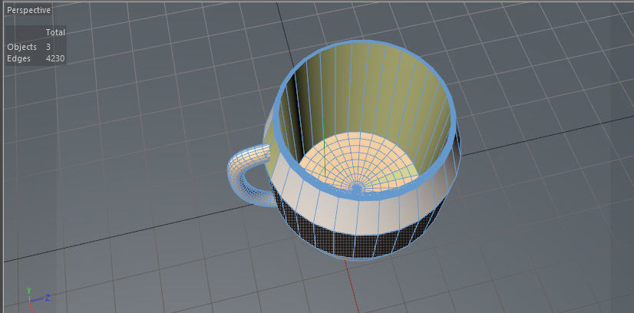Viewport: 634px width, 313px height.
Task: Click the green Y axis line inside the cup
Action: tap(324, 147)
